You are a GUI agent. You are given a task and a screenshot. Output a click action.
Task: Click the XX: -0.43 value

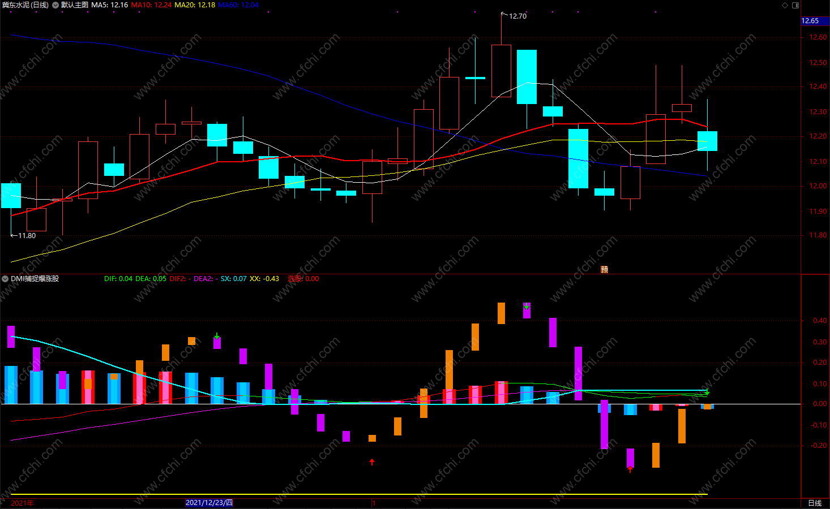264,279
